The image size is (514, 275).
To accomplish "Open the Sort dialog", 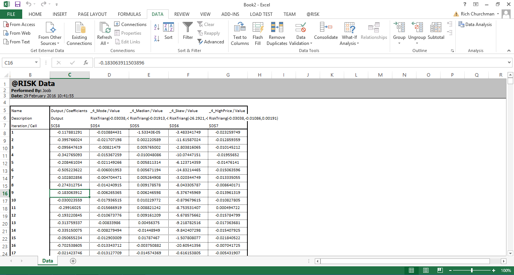I will point(168,31).
